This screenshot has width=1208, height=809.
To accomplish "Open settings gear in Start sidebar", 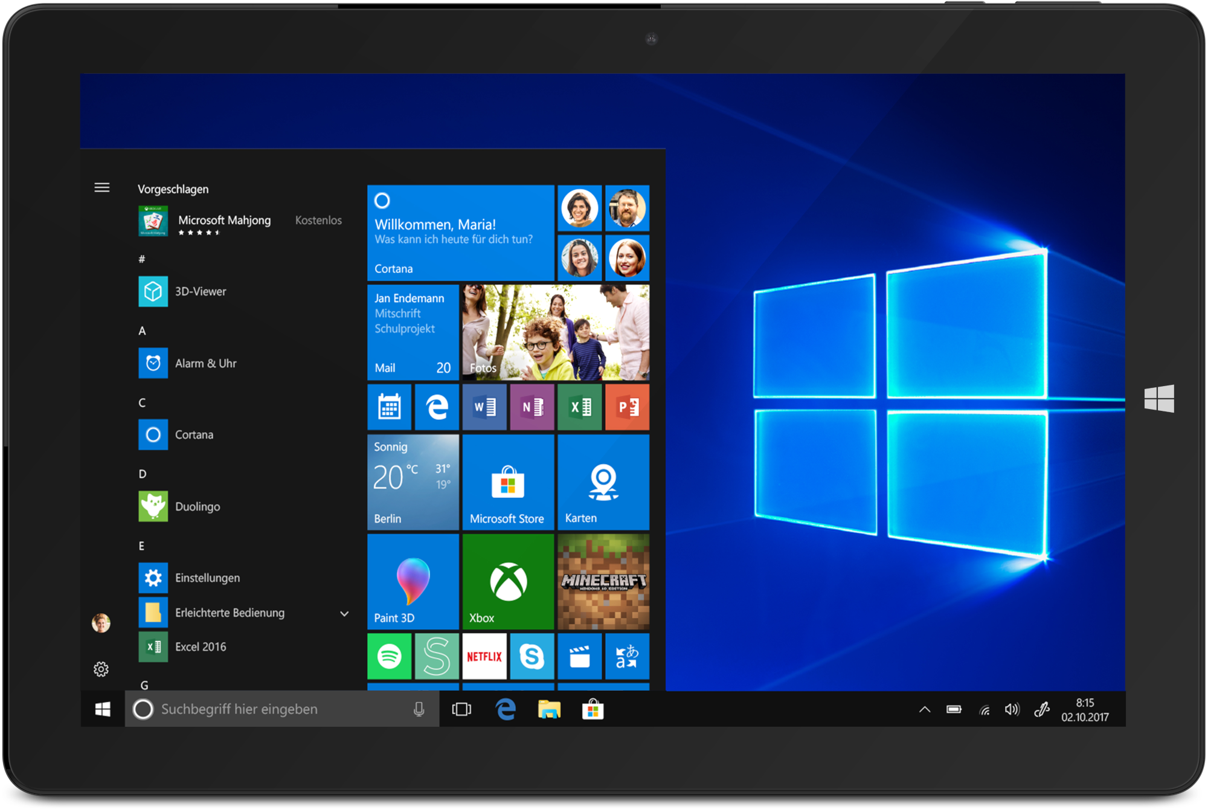I will (101, 669).
